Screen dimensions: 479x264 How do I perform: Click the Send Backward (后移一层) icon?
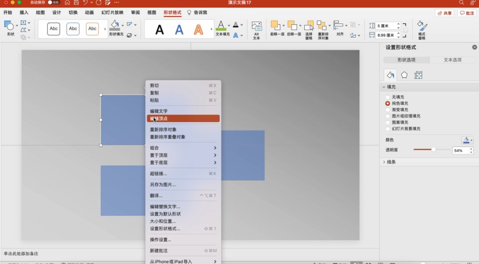tap(292, 26)
